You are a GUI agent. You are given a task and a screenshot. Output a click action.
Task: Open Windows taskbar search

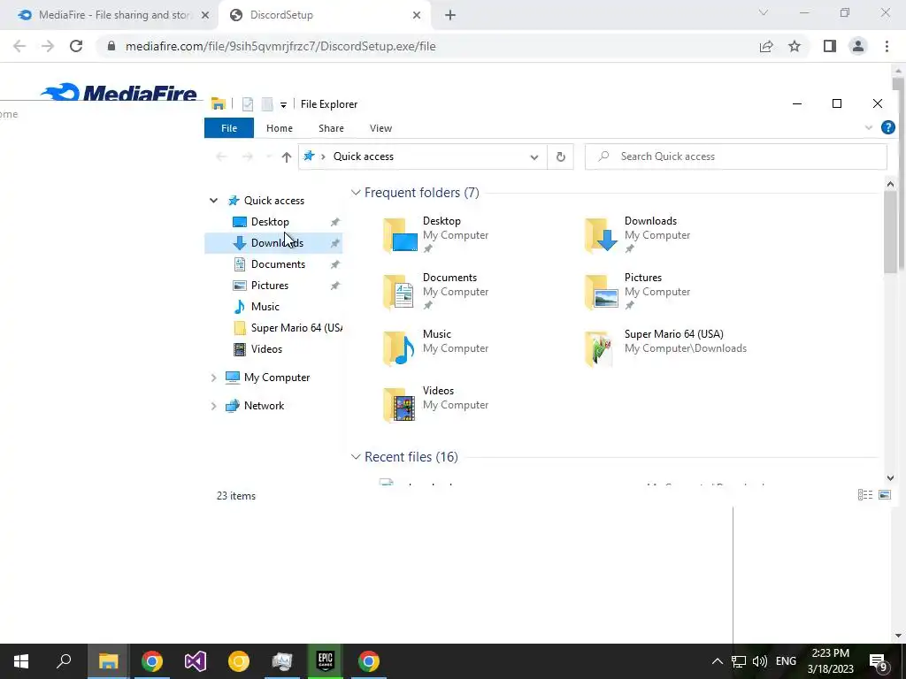click(x=64, y=661)
